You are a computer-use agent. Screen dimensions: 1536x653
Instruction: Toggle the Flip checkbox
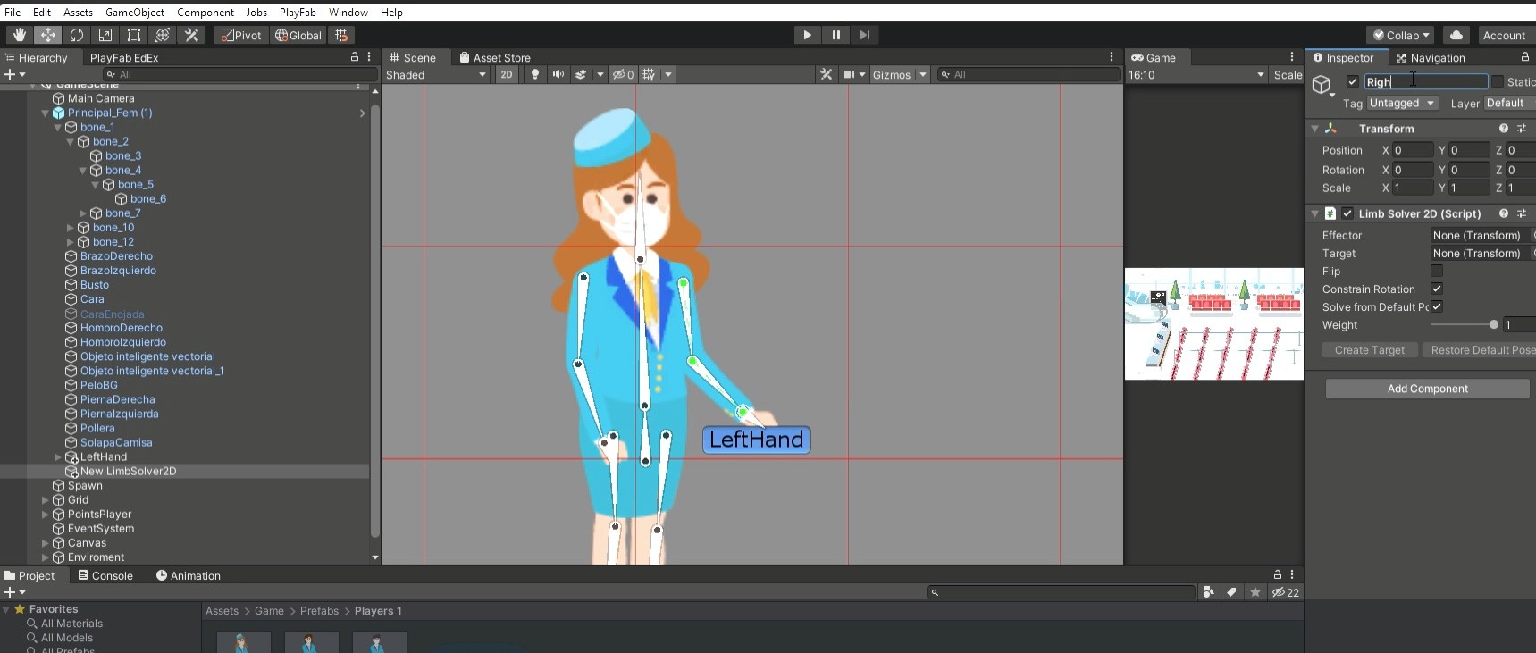tap(1437, 271)
